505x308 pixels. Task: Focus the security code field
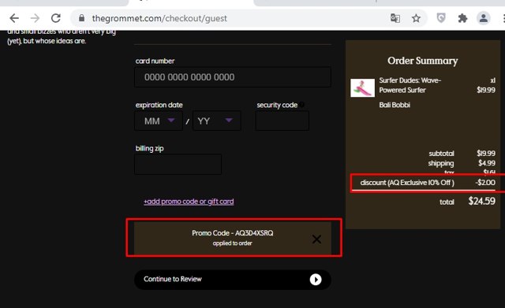282,121
